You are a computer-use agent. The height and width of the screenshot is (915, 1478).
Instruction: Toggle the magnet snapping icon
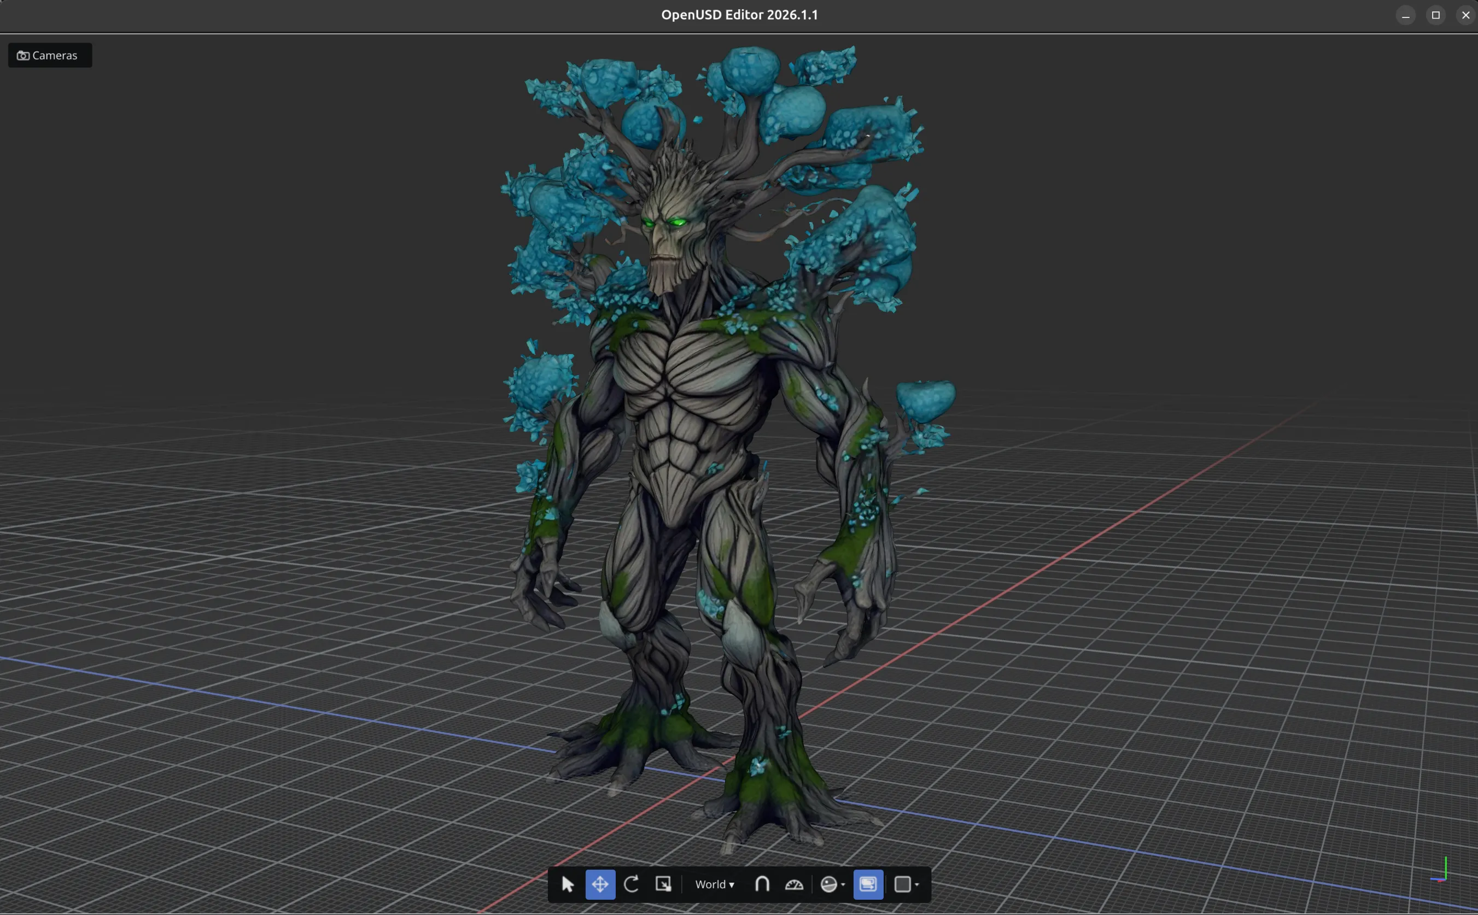[762, 884]
